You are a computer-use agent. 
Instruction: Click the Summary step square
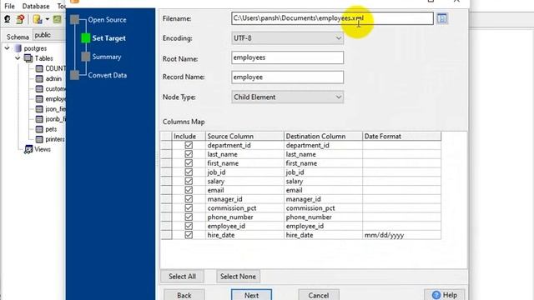(x=86, y=57)
